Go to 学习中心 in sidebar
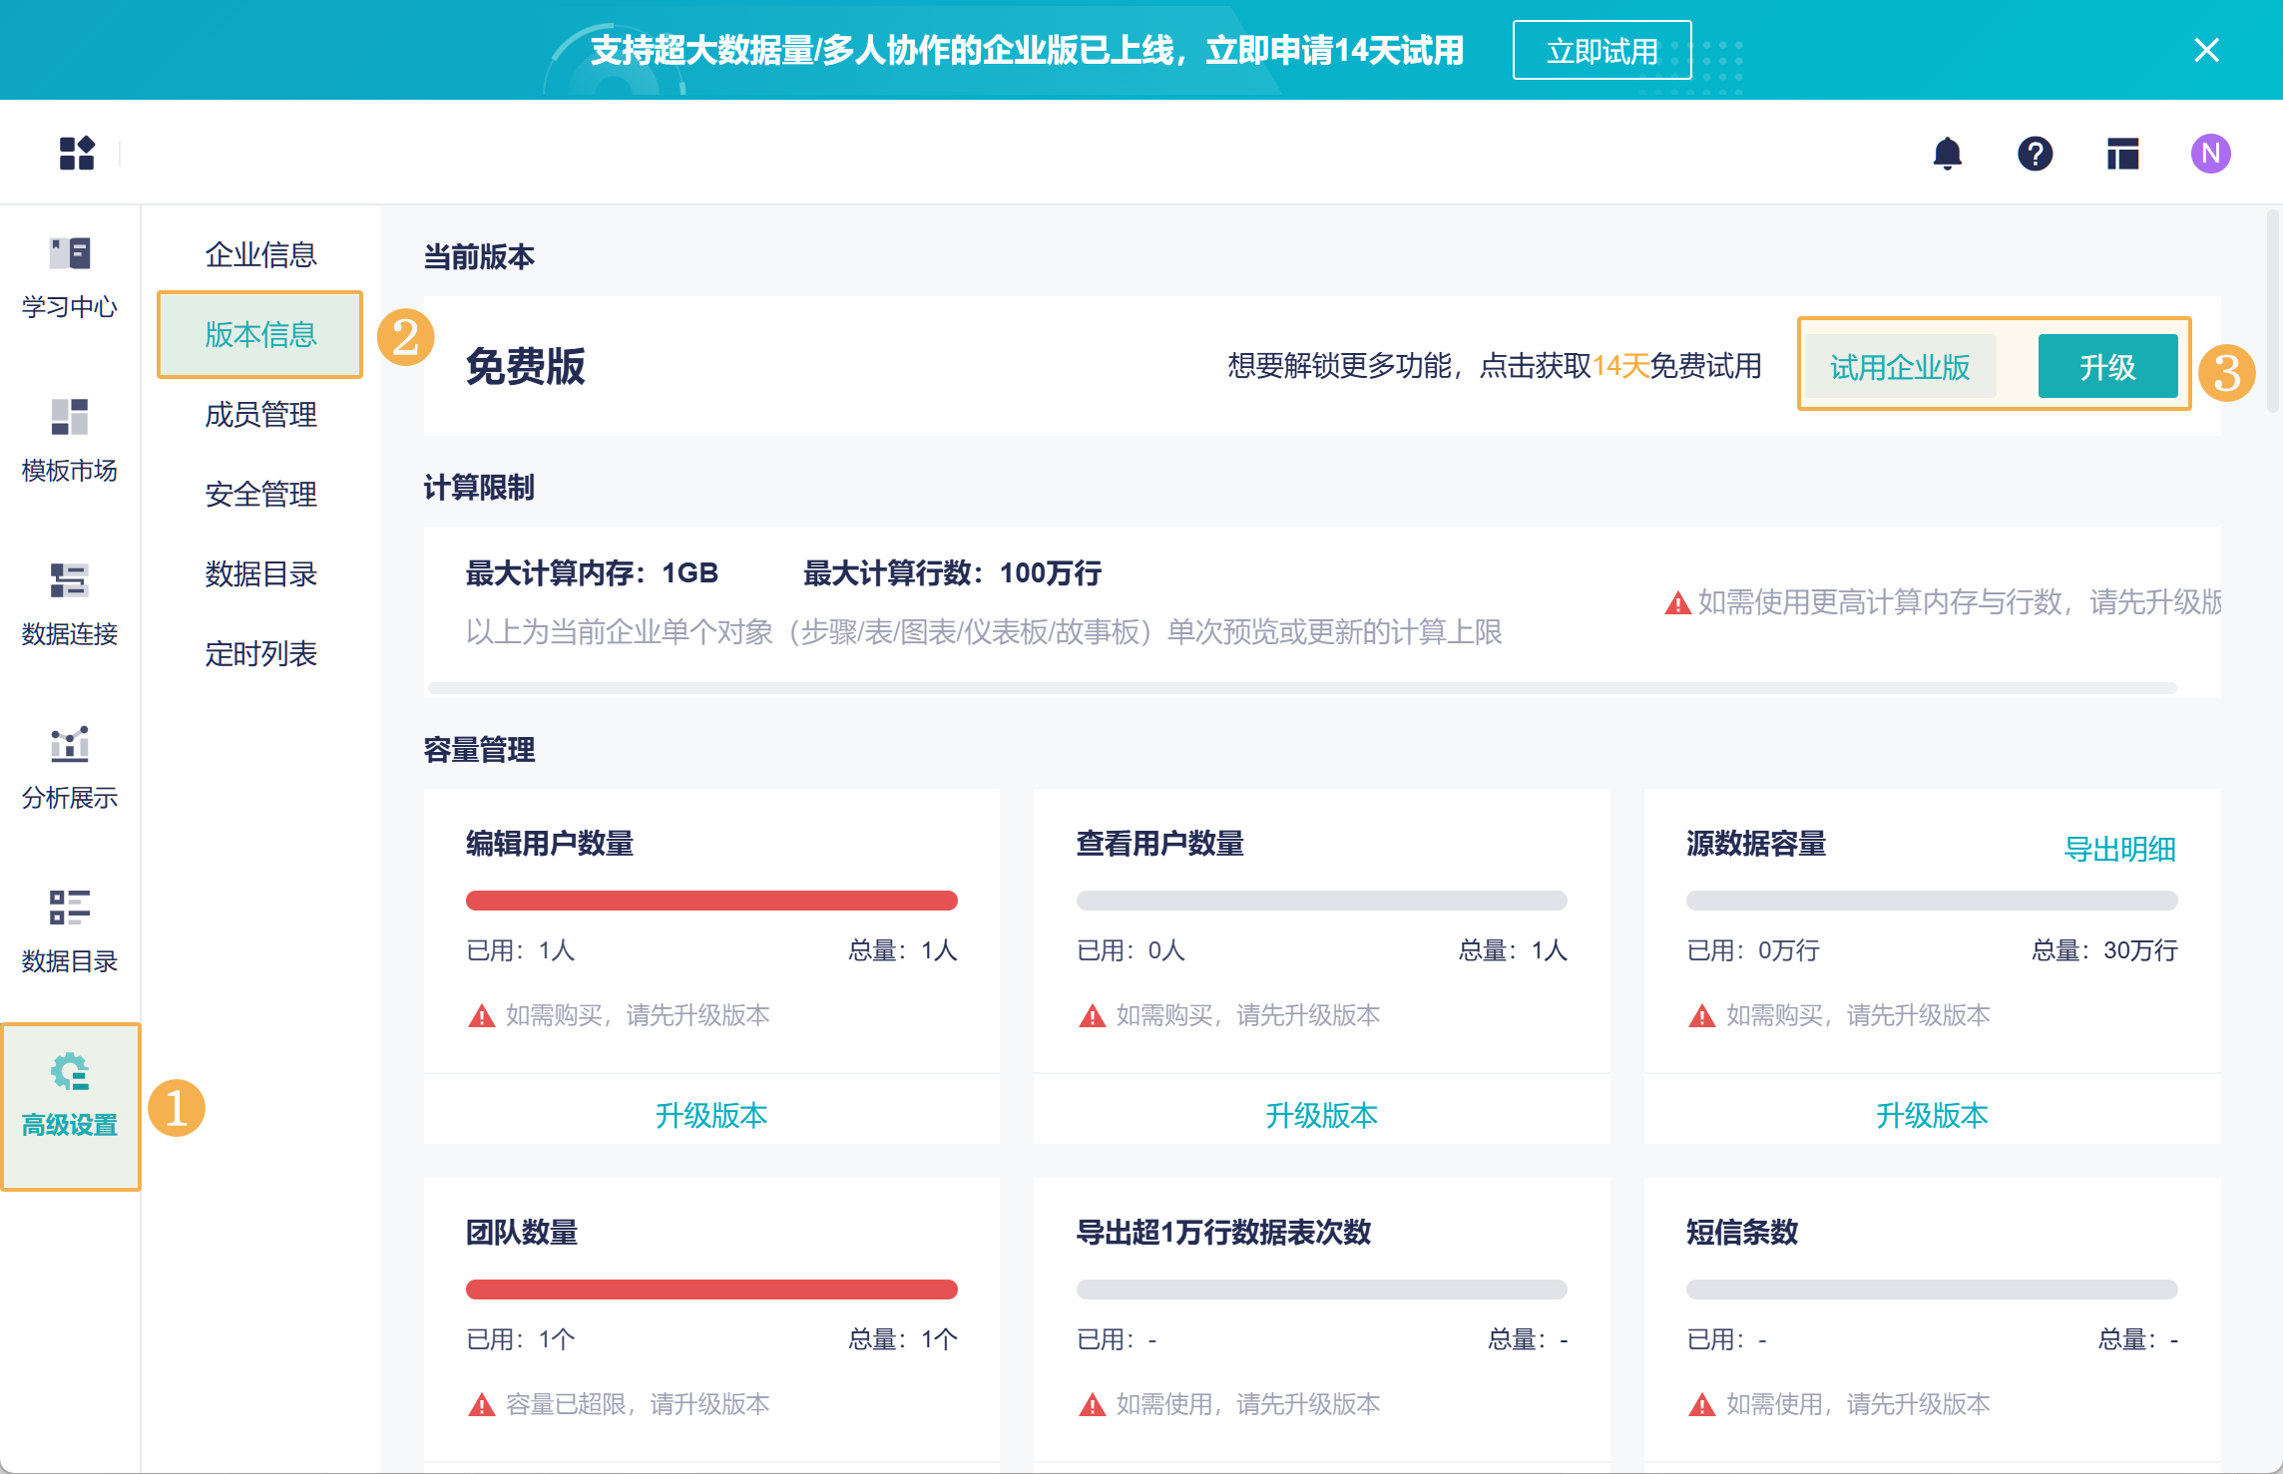This screenshot has width=2283, height=1474. [x=70, y=277]
